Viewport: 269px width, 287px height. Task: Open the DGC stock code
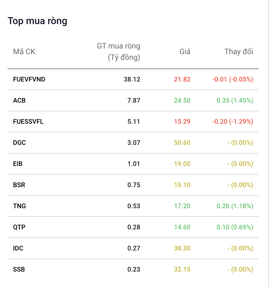click(19, 143)
